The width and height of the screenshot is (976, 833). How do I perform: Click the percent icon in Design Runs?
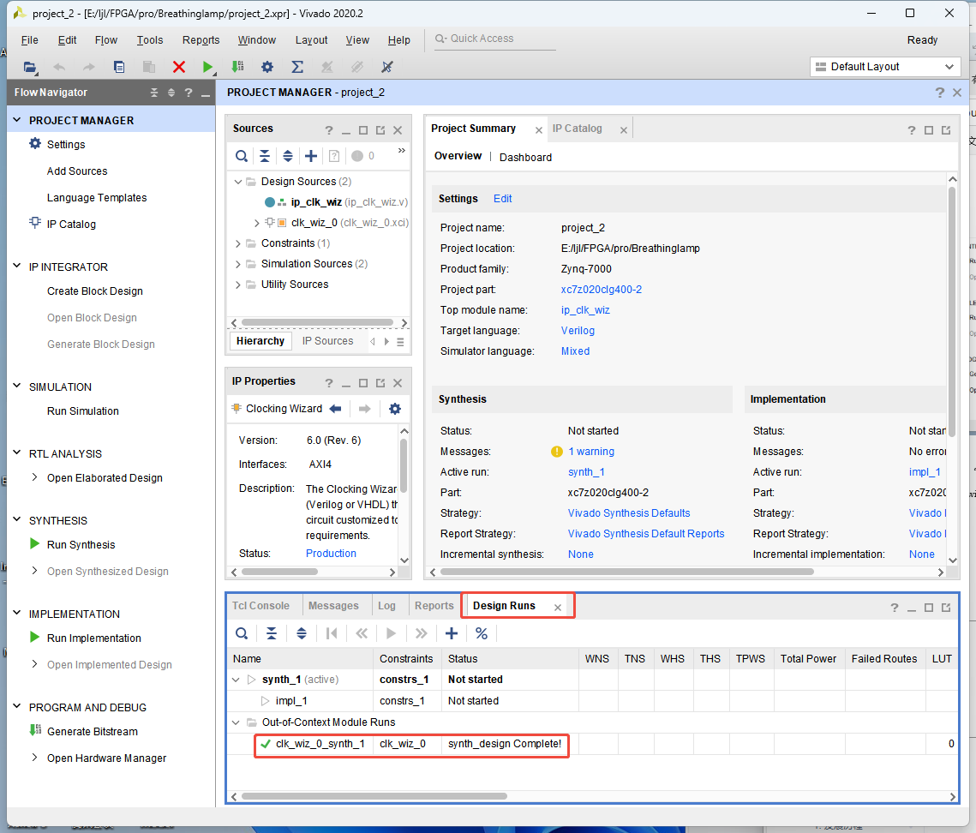[x=482, y=633]
